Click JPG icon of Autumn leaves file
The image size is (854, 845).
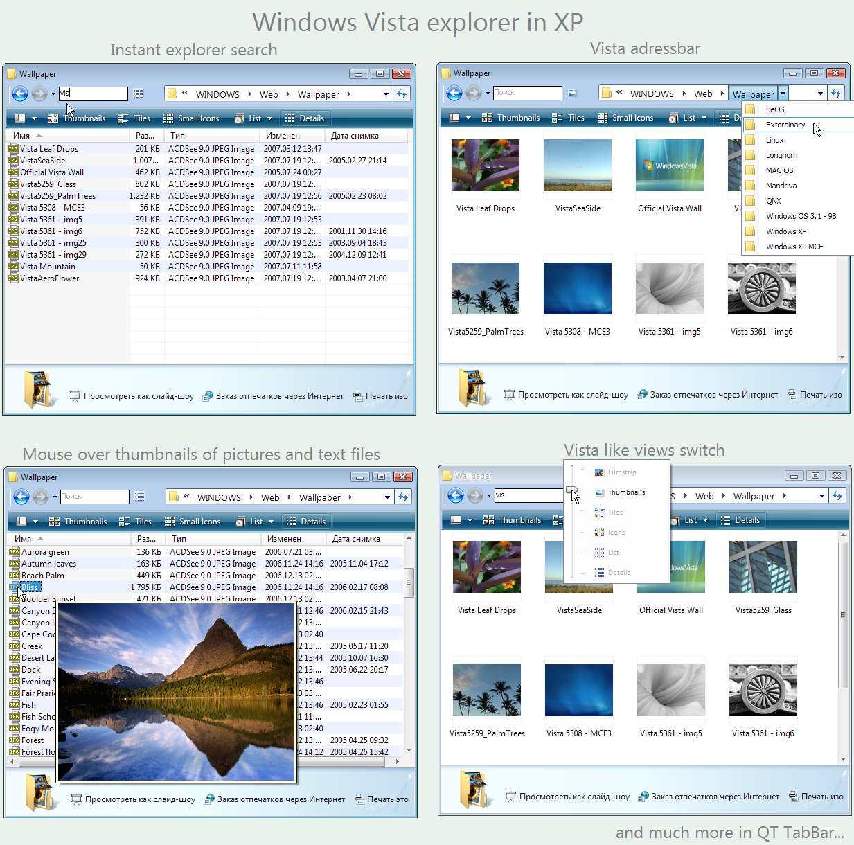(14, 564)
